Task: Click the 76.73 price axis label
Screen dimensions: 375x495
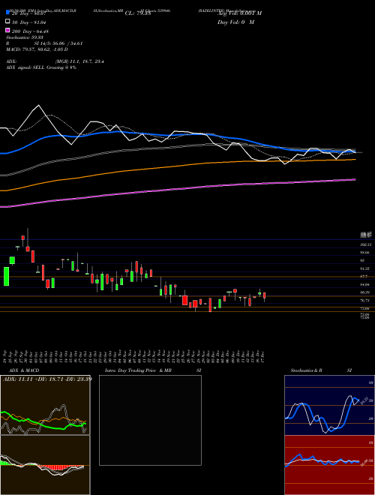Action: (365, 301)
